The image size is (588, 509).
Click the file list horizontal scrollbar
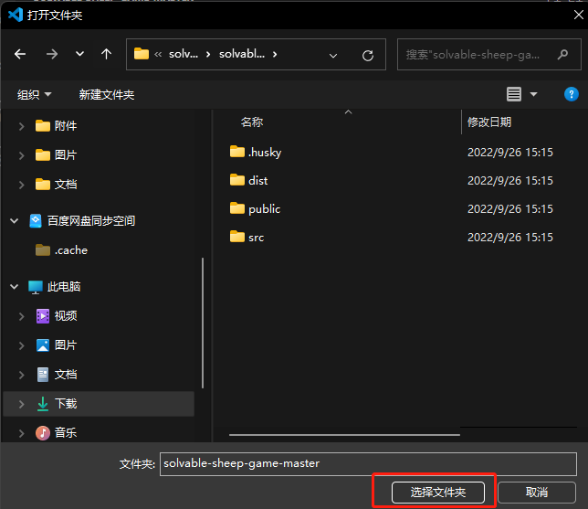point(344,435)
